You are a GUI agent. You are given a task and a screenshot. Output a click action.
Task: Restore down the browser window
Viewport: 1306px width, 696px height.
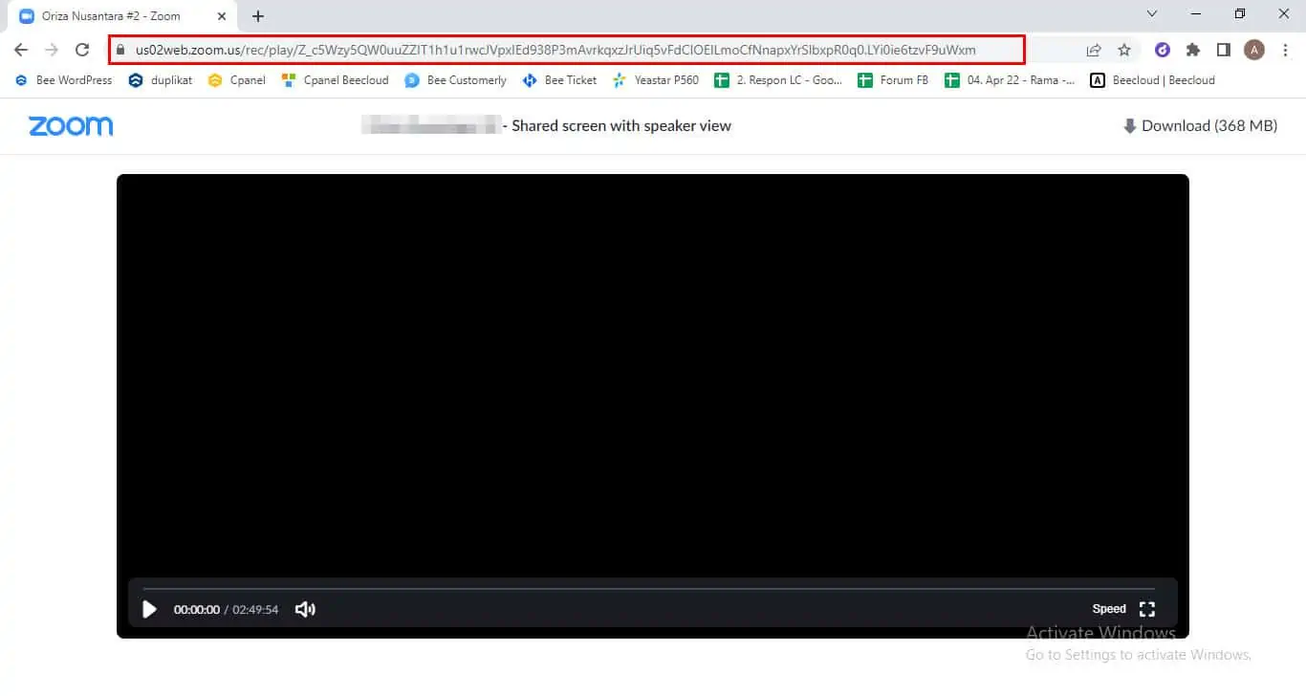click(1240, 13)
